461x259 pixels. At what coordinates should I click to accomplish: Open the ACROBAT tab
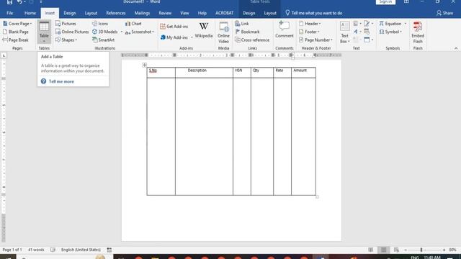pyautogui.click(x=224, y=13)
